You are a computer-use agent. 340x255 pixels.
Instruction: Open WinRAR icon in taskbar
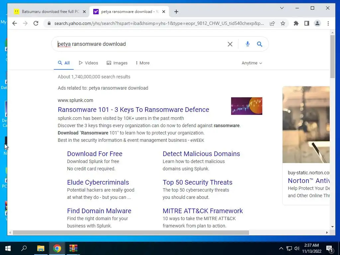coord(73,248)
